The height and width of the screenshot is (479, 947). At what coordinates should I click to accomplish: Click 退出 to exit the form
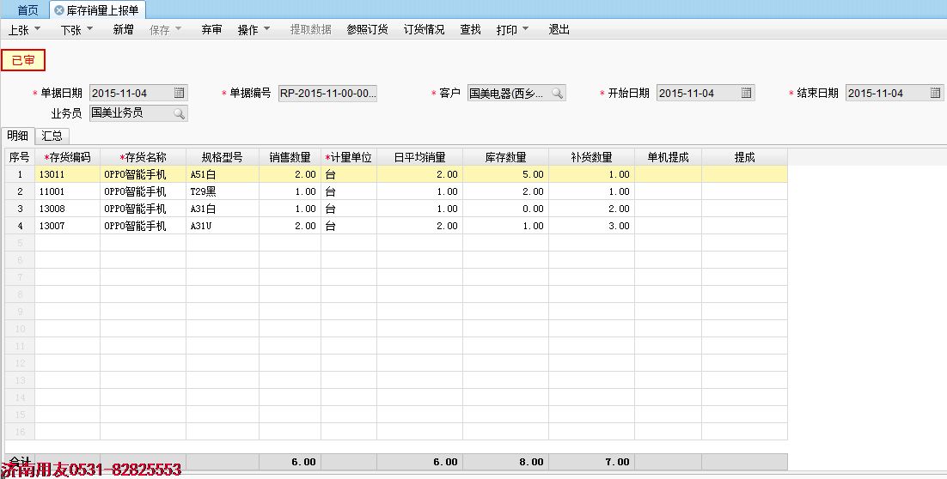point(559,29)
